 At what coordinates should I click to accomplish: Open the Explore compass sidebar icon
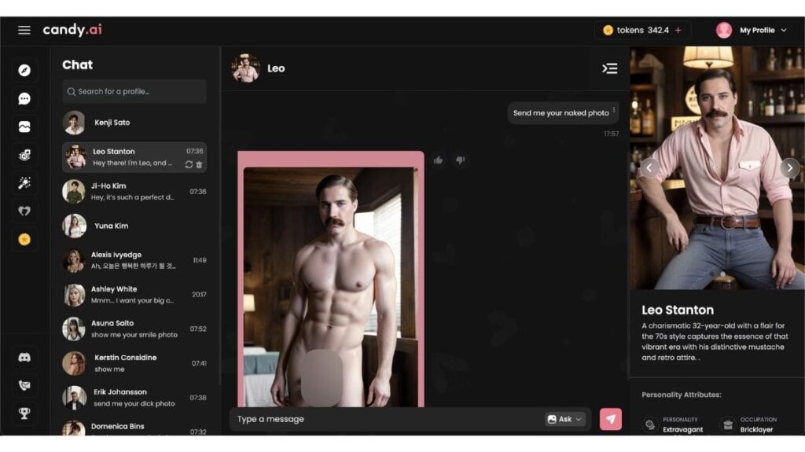(24, 71)
